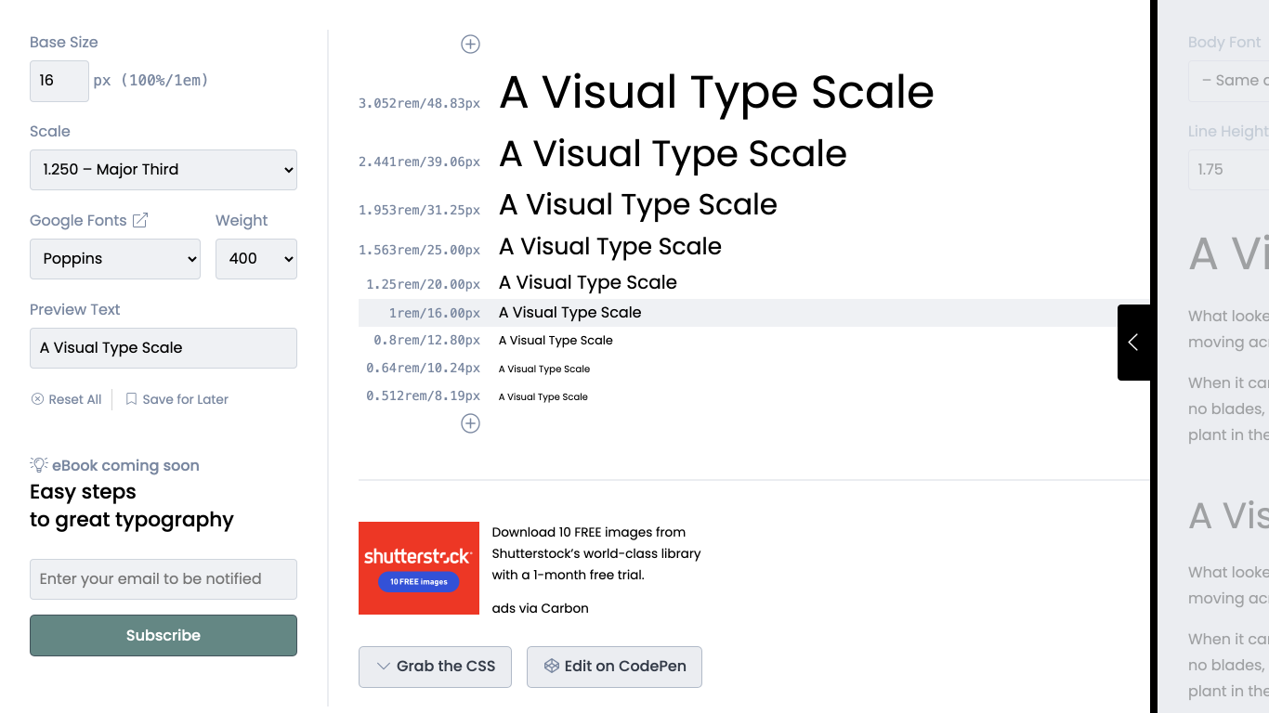Image resolution: width=1269 pixels, height=713 pixels.
Task: Click Edit on CodePen button
Action: click(614, 667)
